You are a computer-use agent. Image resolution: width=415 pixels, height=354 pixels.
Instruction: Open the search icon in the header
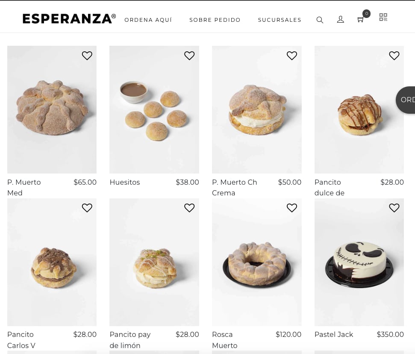click(x=320, y=20)
